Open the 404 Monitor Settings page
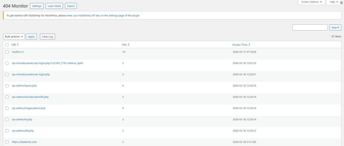 [x=37, y=6]
